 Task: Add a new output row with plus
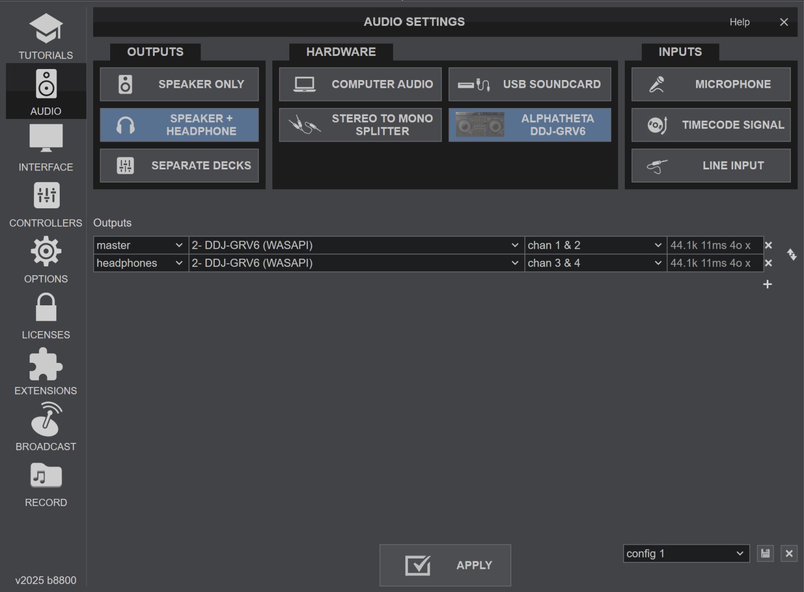tap(767, 284)
